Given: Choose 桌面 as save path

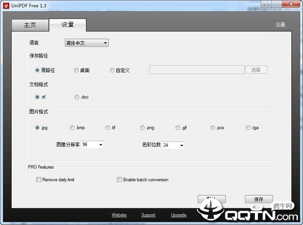Looking at the screenshot, I should [x=76, y=70].
